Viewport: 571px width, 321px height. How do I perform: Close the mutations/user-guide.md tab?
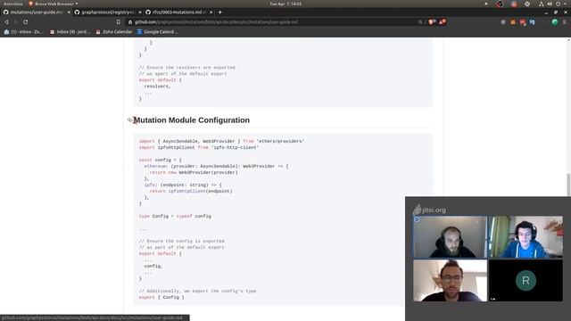(x=69, y=12)
